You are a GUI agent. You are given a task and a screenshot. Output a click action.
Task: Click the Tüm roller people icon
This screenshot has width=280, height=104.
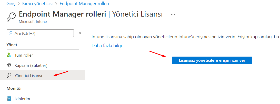(x=9, y=55)
